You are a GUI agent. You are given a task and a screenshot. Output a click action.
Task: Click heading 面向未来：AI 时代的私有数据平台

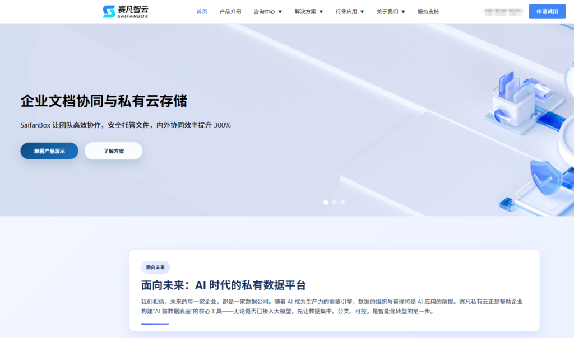pyautogui.click(x=224, y=285)
